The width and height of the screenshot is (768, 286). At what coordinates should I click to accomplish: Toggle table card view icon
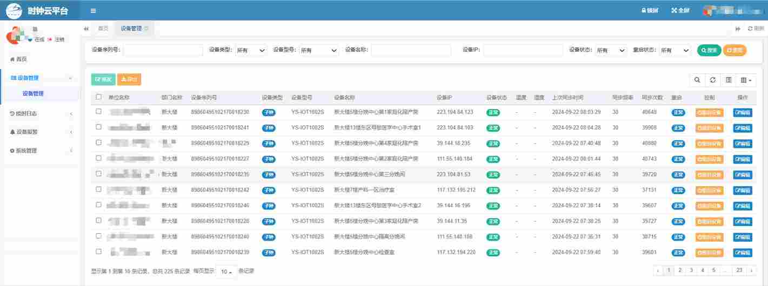(x=729, y=80)
